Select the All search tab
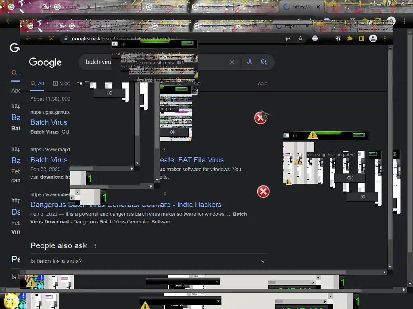This screenshot has width=413, height=309. point(37,84)
